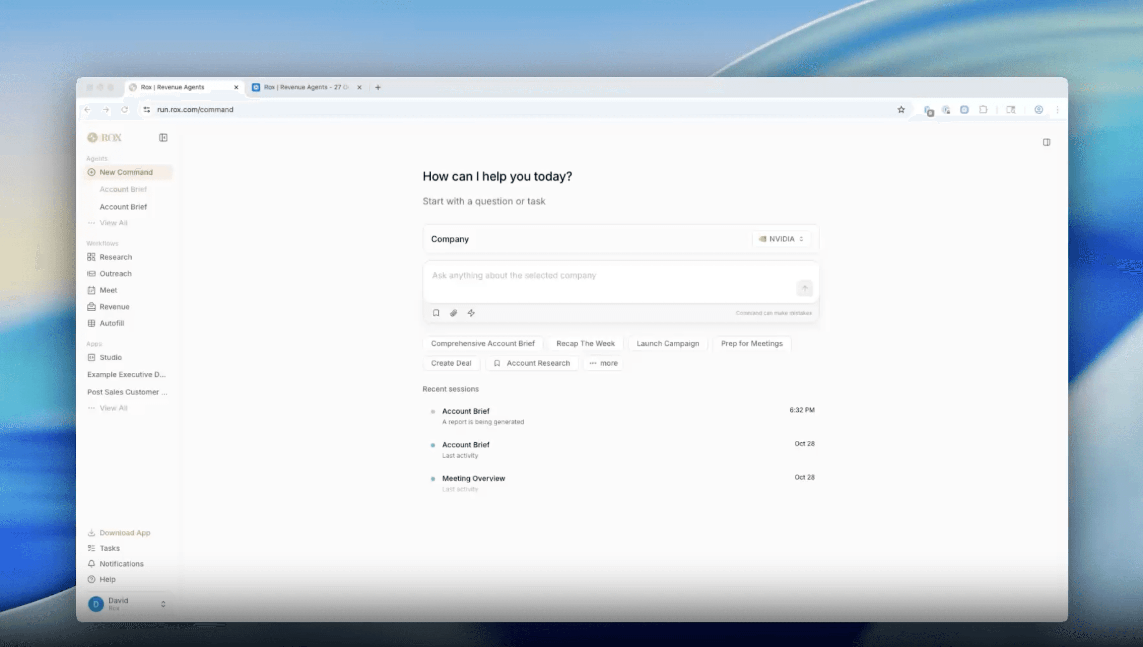Click Comprehensive Account Brief suggestion
The image size is (1143, 647).
(x=483, y=344)
